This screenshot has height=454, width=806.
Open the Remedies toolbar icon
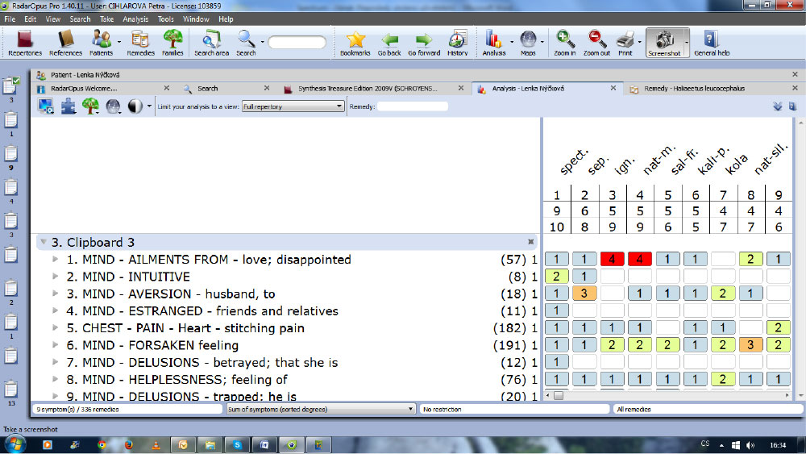(x=140, y=43)
